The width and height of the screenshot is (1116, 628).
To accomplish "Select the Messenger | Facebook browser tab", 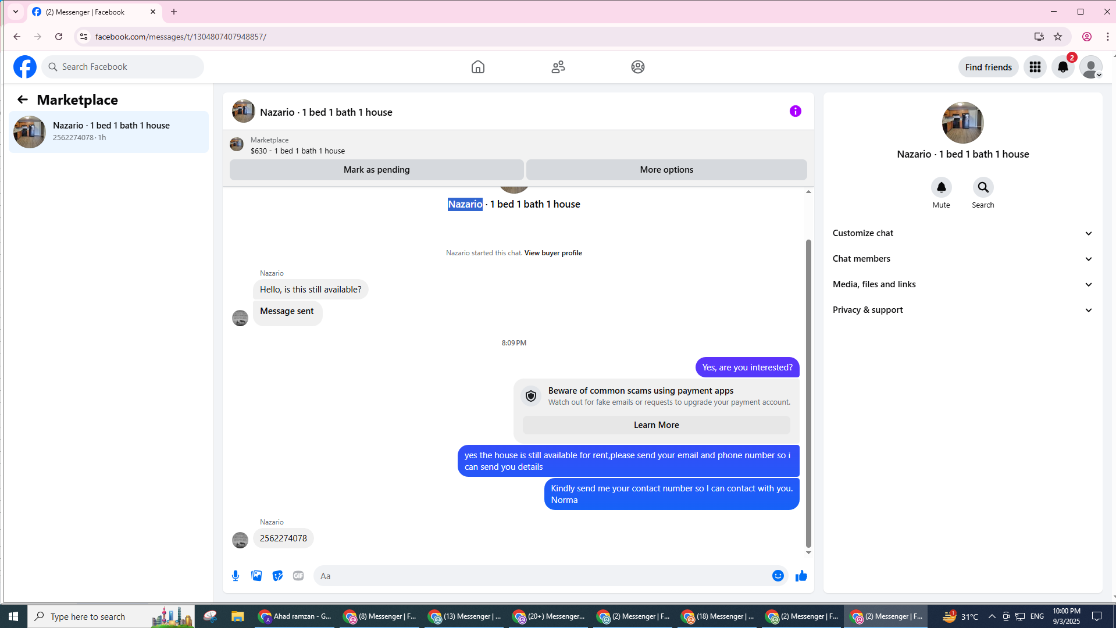I will (95, 12).
